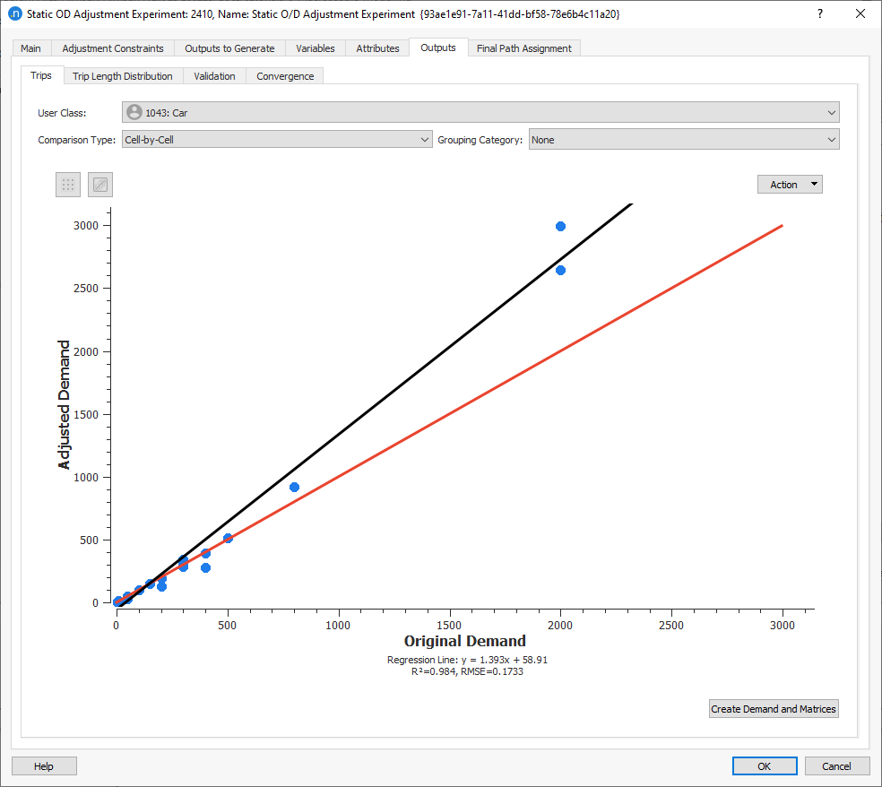Click Create Demand and Matrices button
The height and width of the screenshot is (787, 882).
(774, 709)
